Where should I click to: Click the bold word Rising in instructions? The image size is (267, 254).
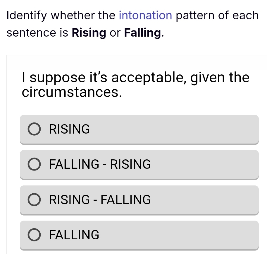(89, 33)
